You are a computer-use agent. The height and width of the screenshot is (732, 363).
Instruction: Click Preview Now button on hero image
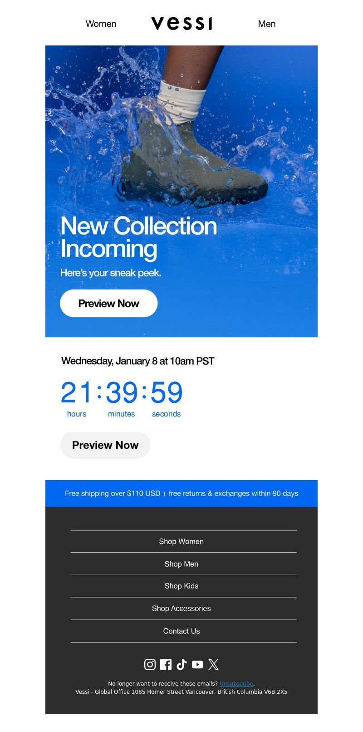pyautogui.click(x=109, y=303)
